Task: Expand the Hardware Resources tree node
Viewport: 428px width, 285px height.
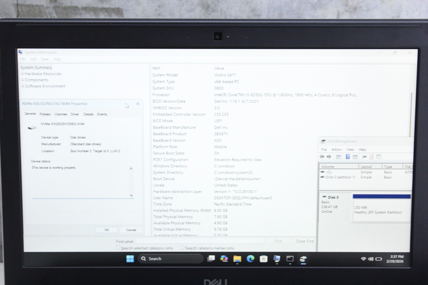Action: point(23,74)
